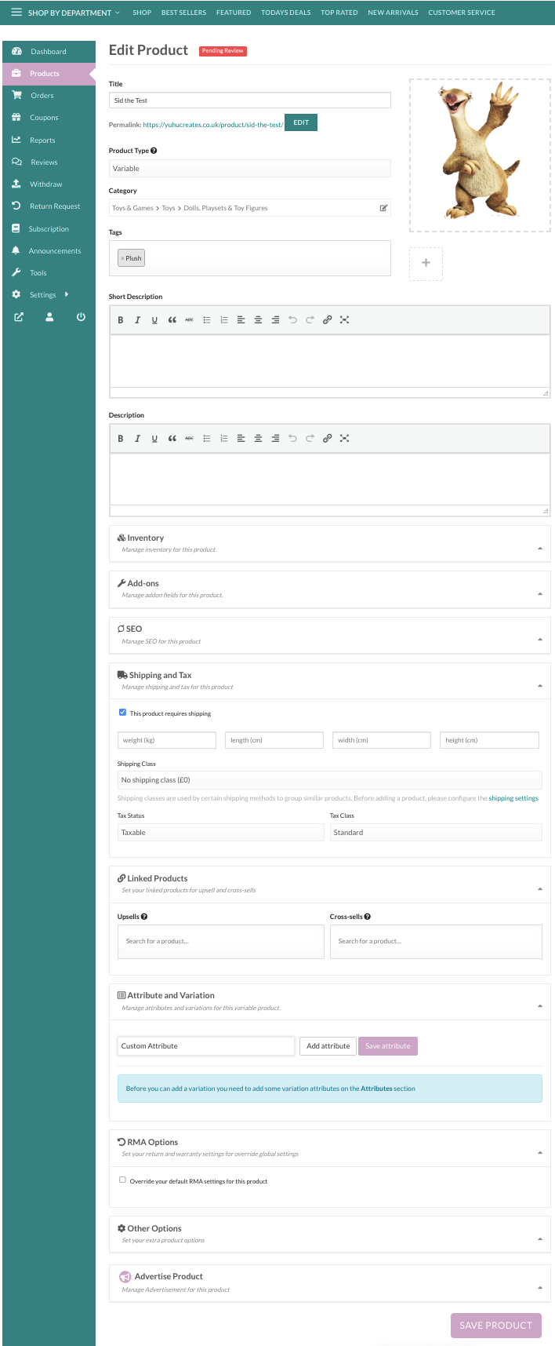Image resolution: width=555 pixels, height=1346 pixels.
Task: Toggle underline in Description editor
Action: tap(154, 438)
